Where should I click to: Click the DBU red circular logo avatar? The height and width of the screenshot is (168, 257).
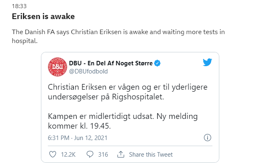58,67
